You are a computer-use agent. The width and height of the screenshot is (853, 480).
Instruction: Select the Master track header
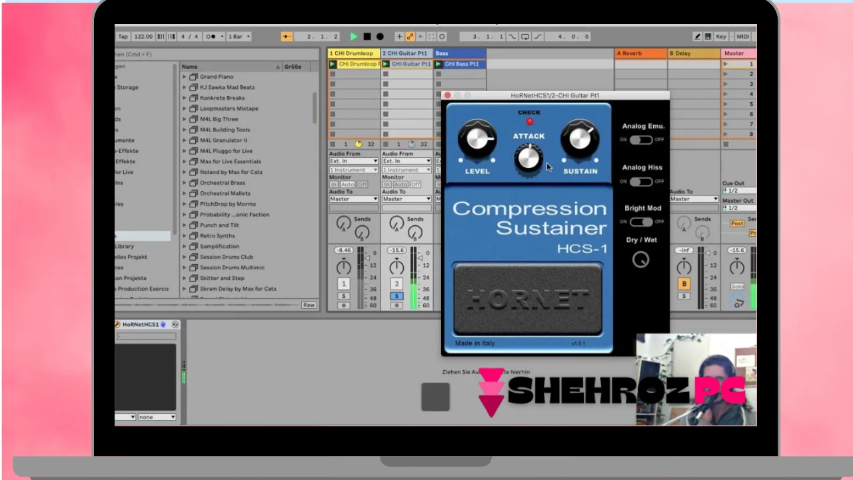click(x=738, y=53)
